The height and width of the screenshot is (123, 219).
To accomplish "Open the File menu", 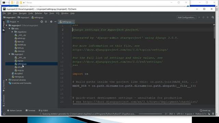I will (4, 13).
